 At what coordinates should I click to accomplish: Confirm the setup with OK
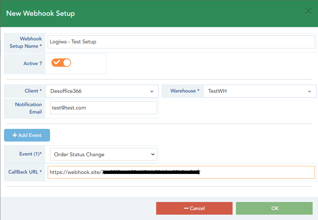(274, 208)
